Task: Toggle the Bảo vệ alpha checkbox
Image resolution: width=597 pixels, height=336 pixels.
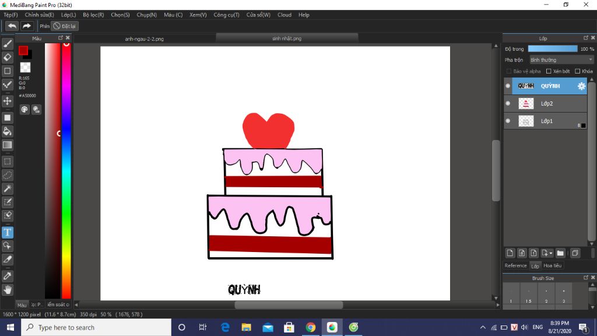Action: [x=508, y=71]
